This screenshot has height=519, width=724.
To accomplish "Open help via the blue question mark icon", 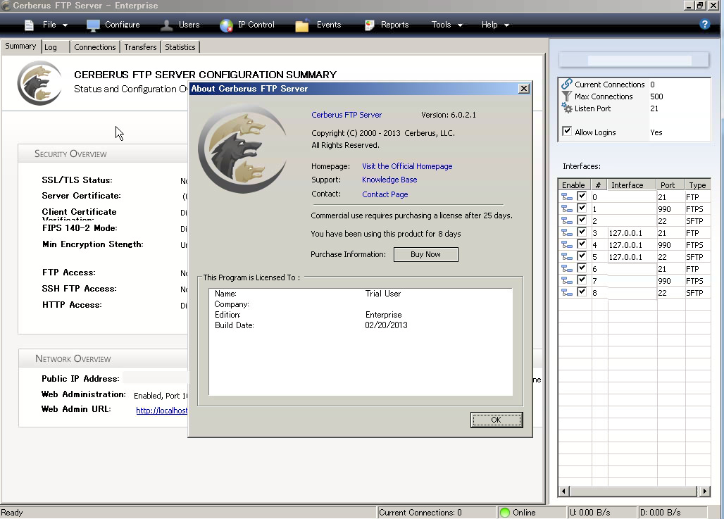I will (704, 25).
